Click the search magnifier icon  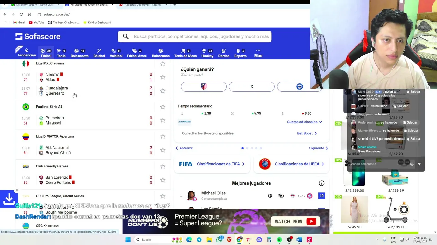pyautogui.click(x=126, y=36)
